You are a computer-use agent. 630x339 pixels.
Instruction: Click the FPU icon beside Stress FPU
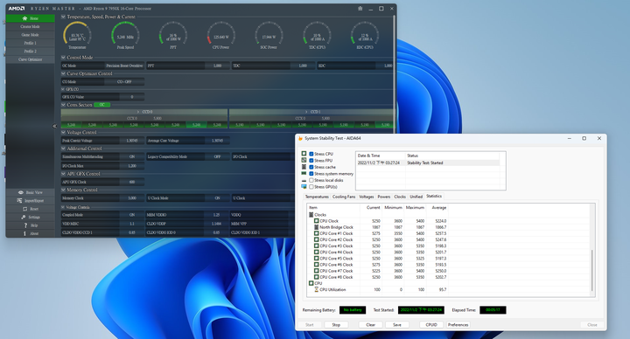tap(304, 160)
